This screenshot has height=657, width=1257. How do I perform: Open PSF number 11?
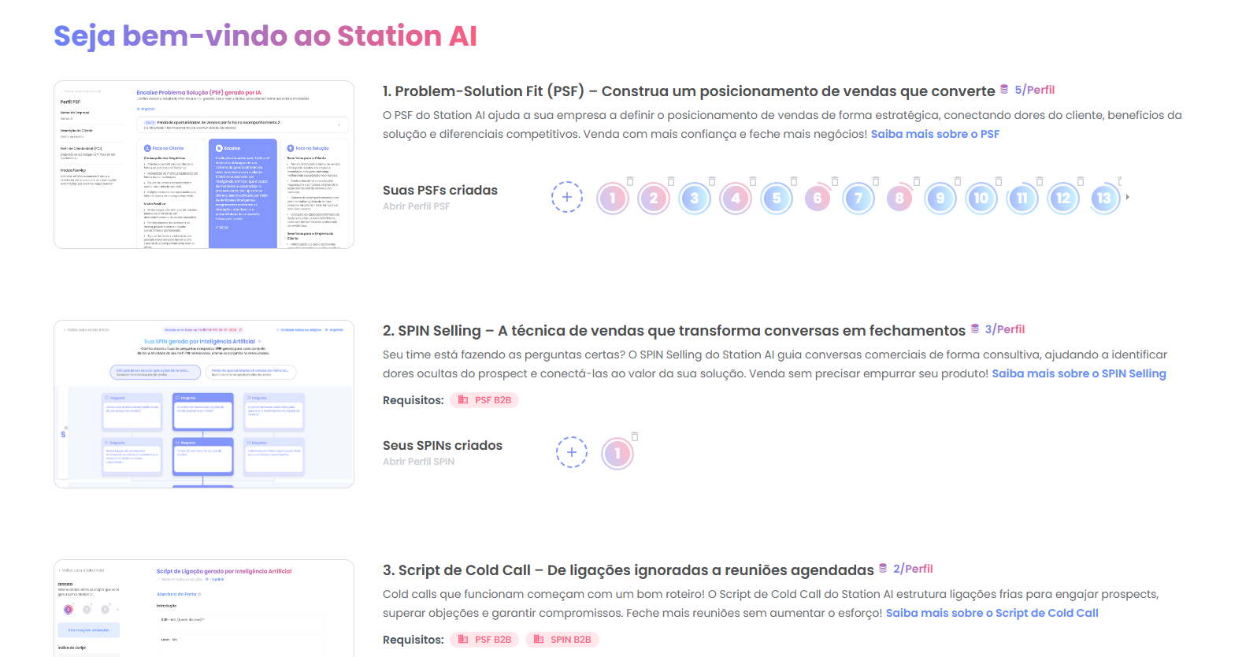1022,199
